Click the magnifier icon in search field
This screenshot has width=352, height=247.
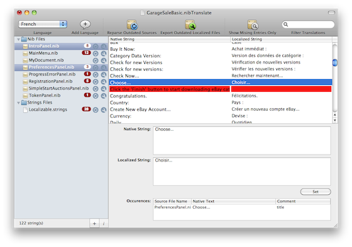(285, 25)
